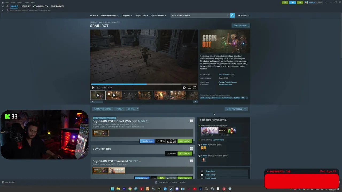The height and width of the screenshot is (192, 342).
Task: Go back with the Steam back arrow
Action: 3,6
